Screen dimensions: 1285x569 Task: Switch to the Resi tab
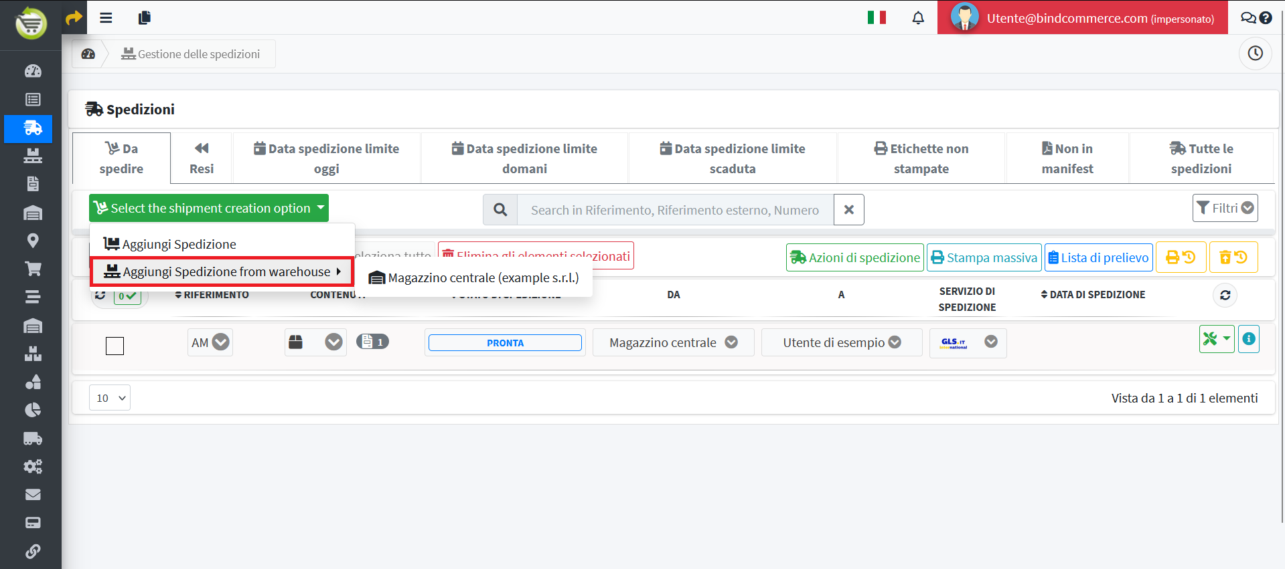201,158
